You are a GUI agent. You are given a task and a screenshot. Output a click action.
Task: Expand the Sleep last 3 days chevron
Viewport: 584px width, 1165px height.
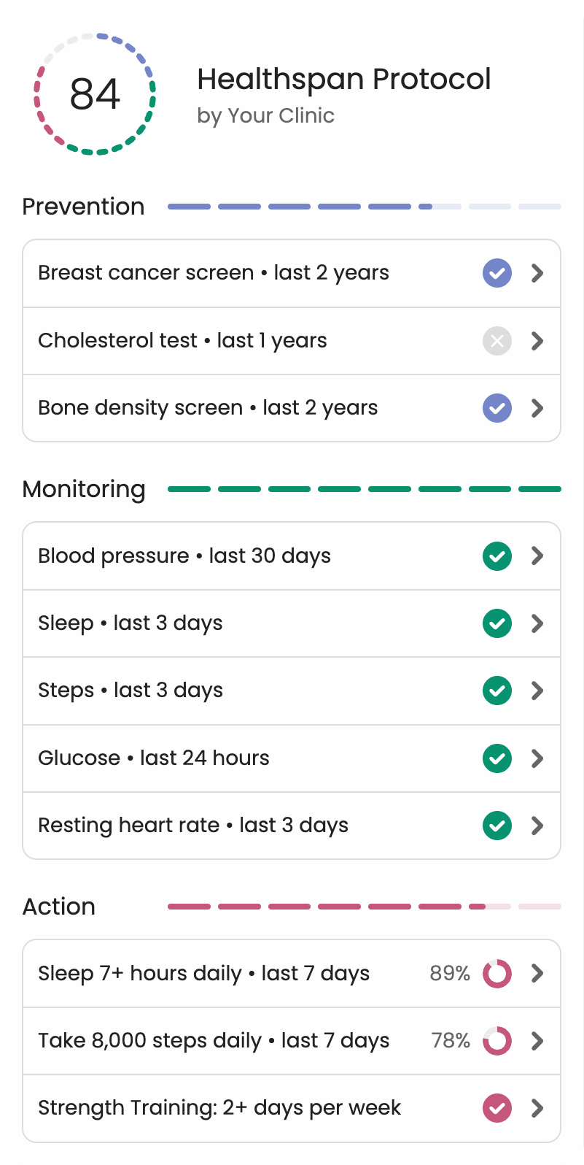[x=537, y=623]
